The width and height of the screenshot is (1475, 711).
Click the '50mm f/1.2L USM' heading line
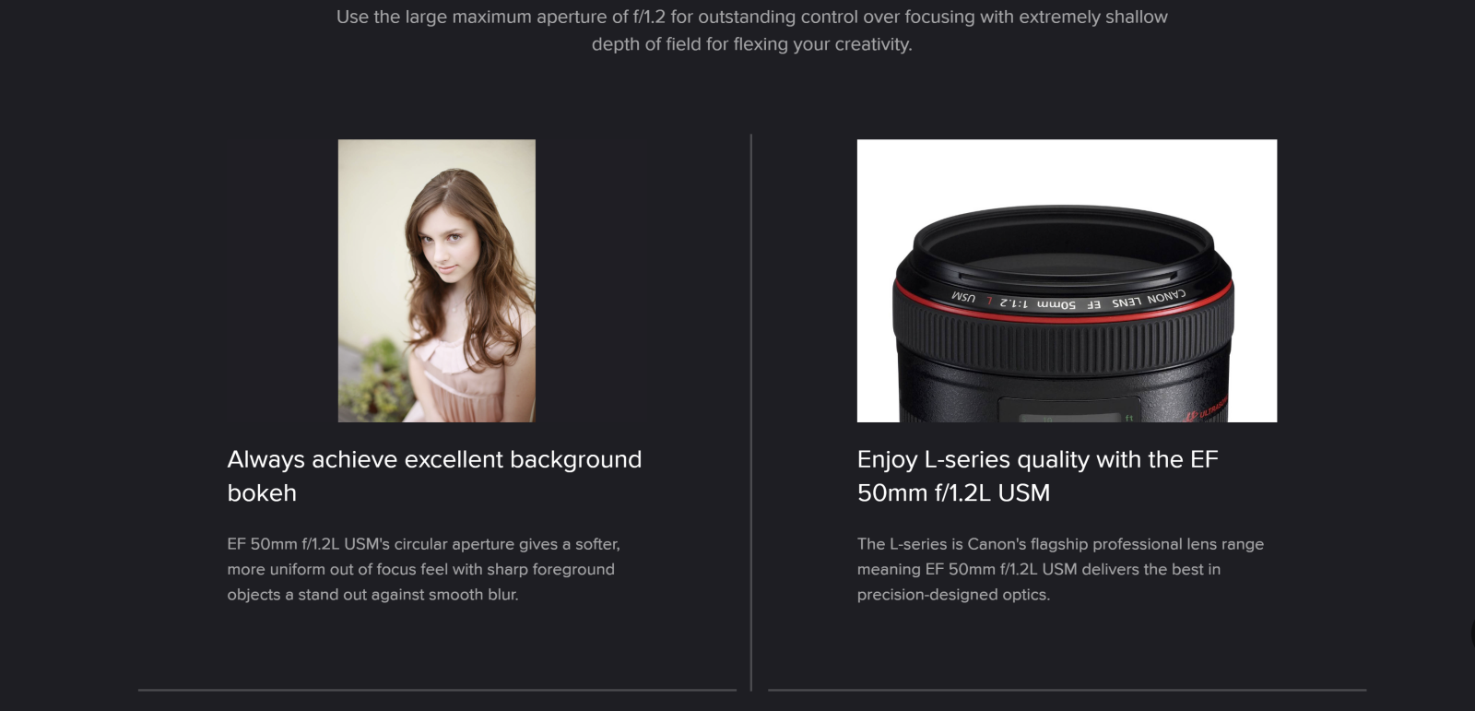click(x=953, y=493)
